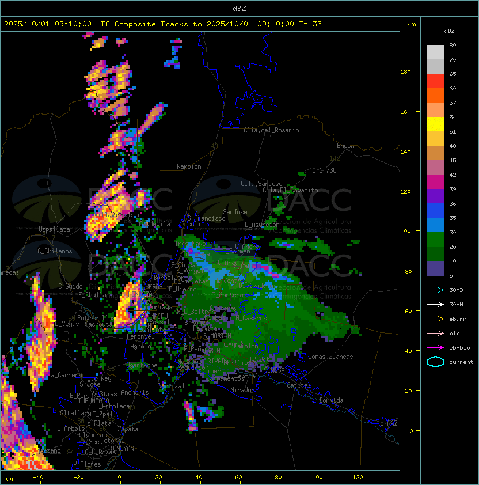Select the yellow 51-54 dBZ color band
The width and height of the screenshot is (479, 485).
[435, 124]
